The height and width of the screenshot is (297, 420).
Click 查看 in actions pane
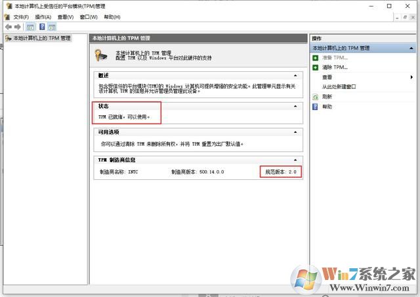point(327,77)
